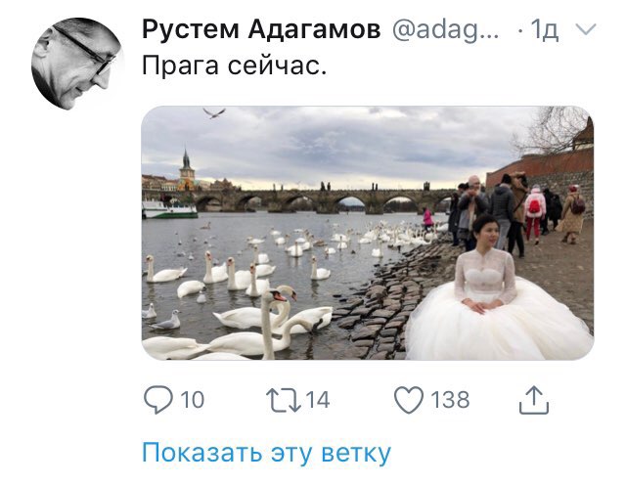Expand the tweet options chevron

(x=586, y=29)
